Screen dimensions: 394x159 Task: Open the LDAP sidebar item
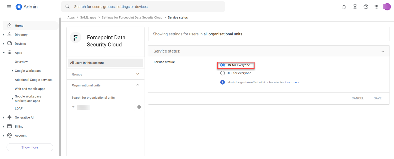[x=19, y=108]
